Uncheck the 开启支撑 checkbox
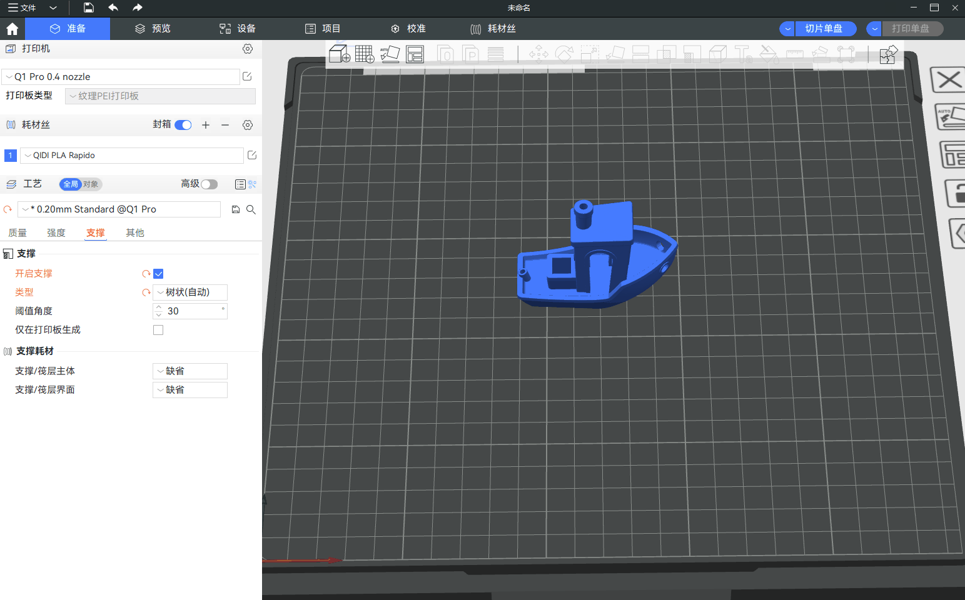This screenshot has width=965, height=600. pos(158,274)
